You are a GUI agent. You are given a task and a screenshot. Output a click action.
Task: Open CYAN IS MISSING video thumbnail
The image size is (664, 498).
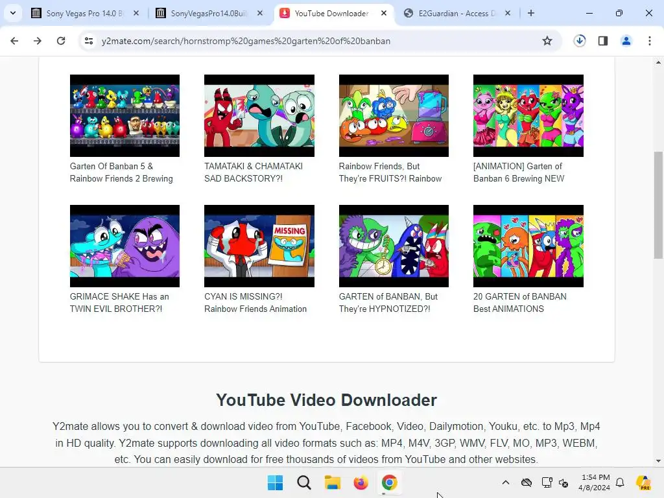point(259,246)
